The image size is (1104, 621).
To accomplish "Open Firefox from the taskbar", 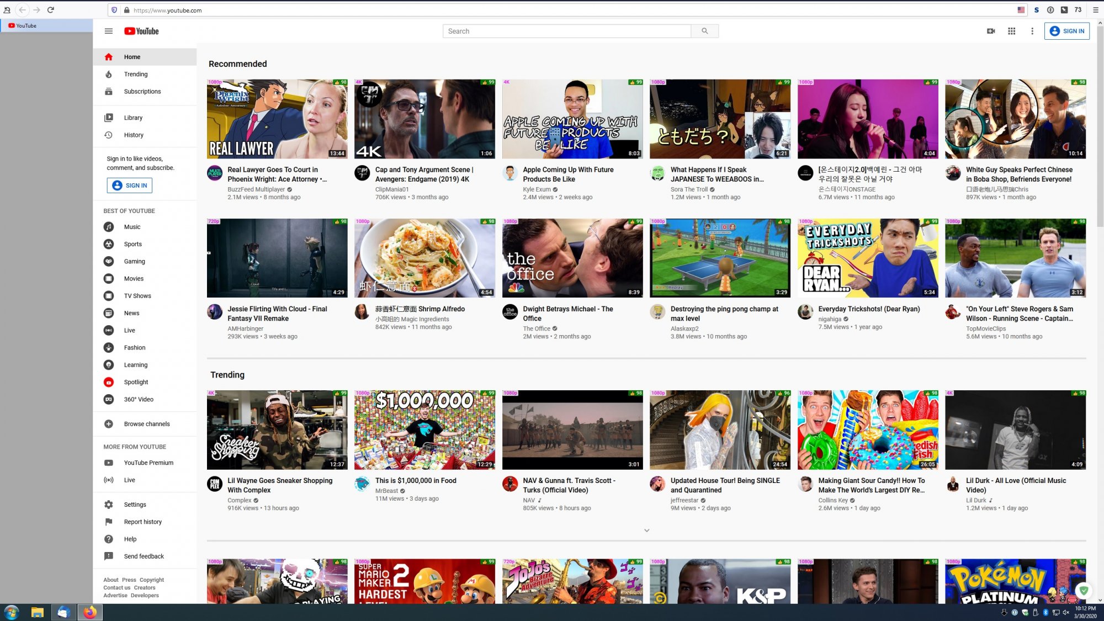I will pyautogui.click(x=90, y=612).
